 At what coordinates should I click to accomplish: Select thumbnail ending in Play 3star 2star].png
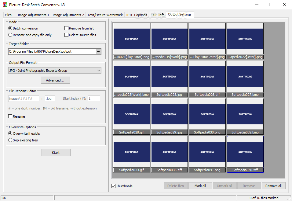(x=207, y=41)
